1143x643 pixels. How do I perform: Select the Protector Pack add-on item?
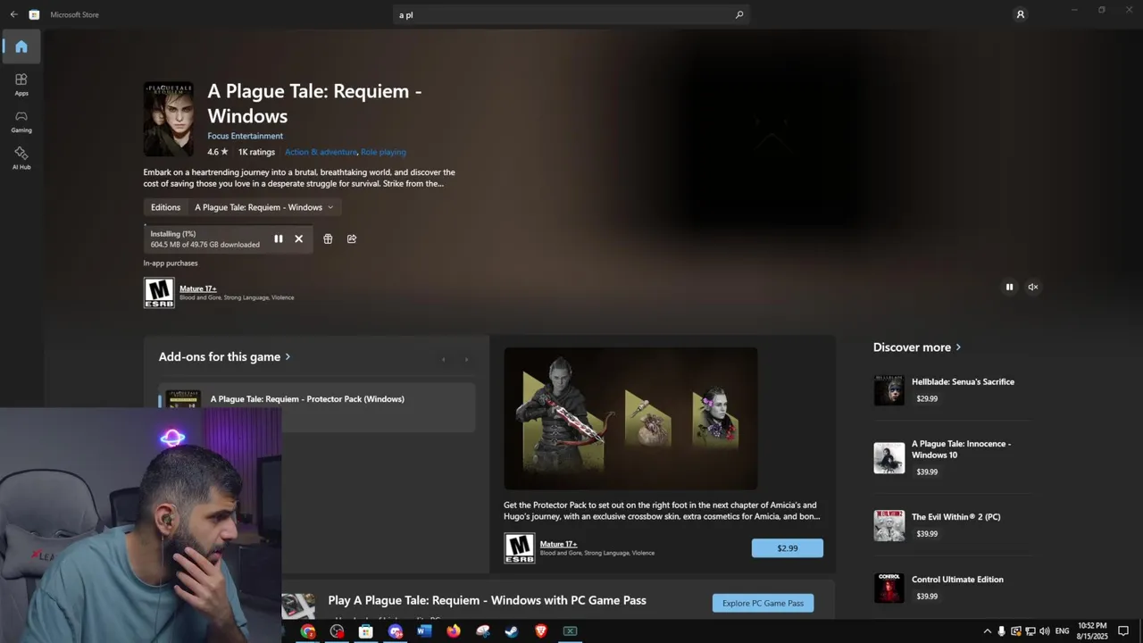317,408
